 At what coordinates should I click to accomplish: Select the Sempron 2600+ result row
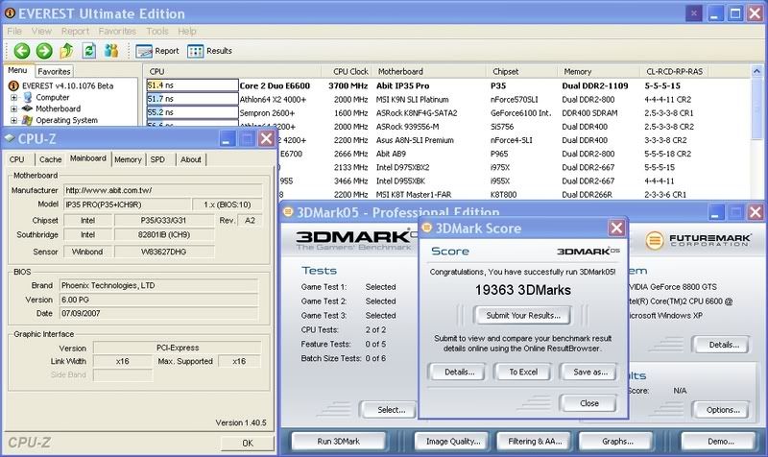447,112
